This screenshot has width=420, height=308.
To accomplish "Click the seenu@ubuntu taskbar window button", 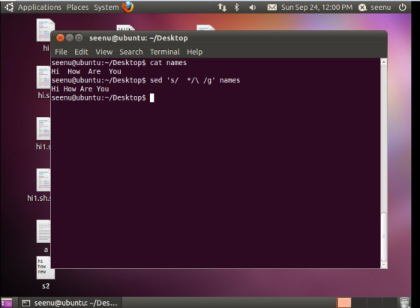I will (x=70, y=303).
